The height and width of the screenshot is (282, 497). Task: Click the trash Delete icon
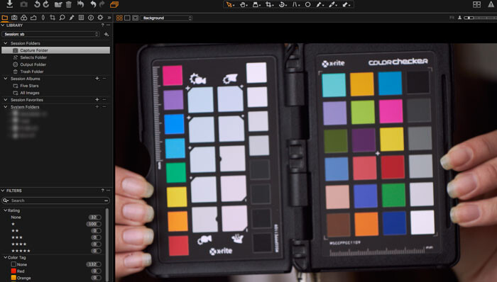point(68,4)
